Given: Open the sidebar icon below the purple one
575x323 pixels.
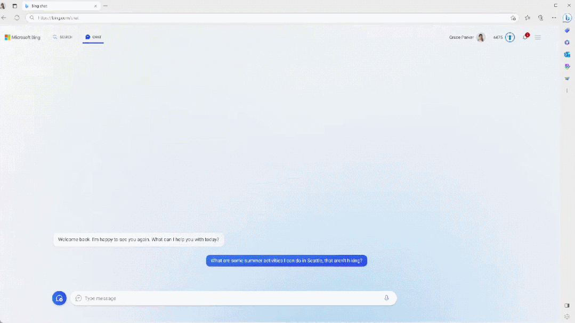Looking at the screenshot, I should pos(568,79).
